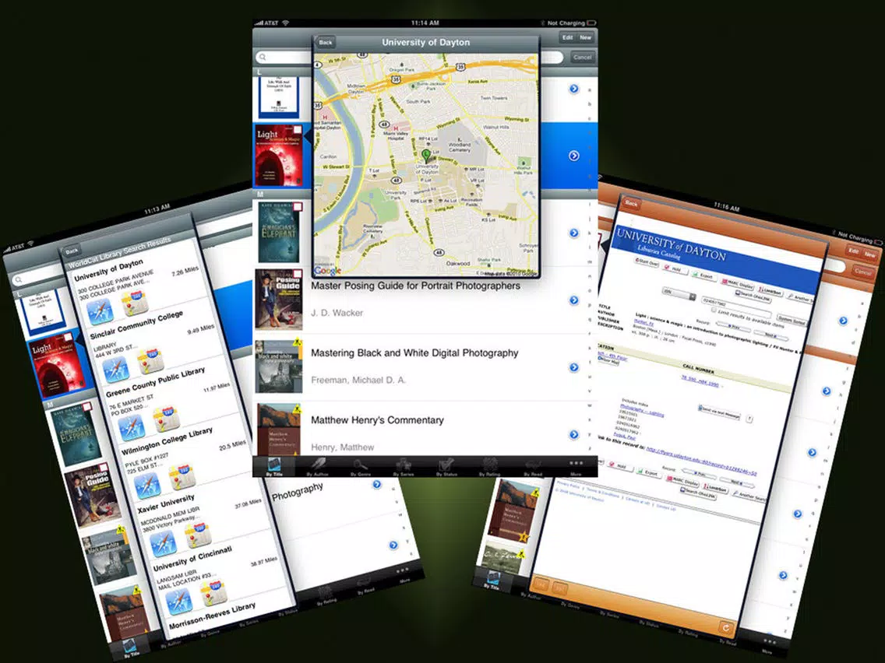This screenshot has height=663, width=885.
Task: Tick checkbox on Magician's Elephant cover, left screen
Action: (x=87, y=407)
